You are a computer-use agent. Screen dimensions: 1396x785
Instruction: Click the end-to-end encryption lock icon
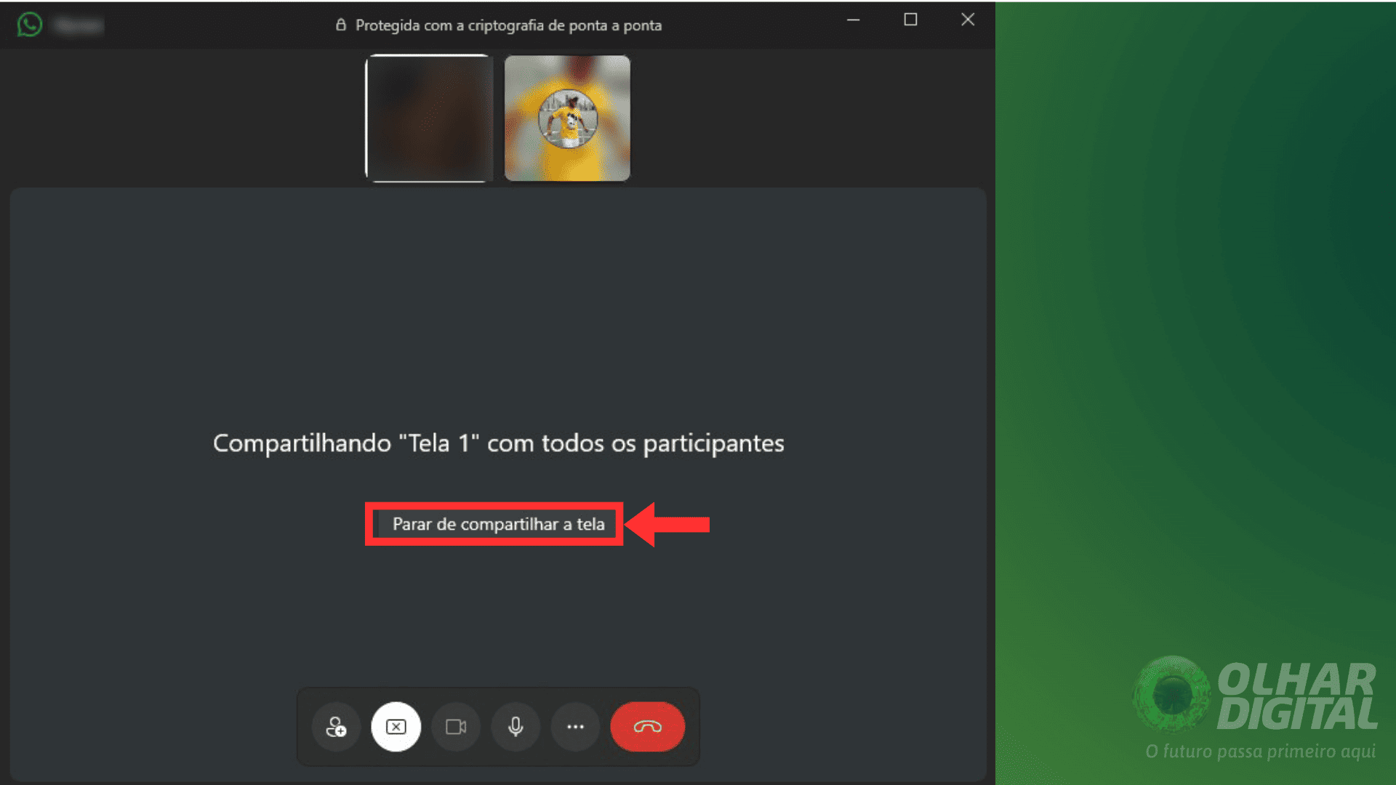point(340,25)
